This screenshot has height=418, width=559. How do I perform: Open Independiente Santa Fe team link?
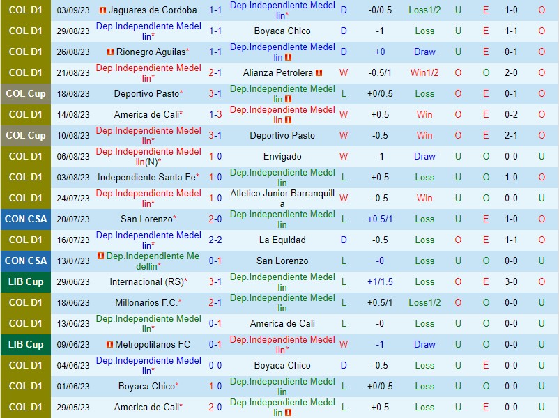(x=146, y=178)
